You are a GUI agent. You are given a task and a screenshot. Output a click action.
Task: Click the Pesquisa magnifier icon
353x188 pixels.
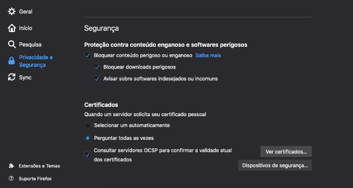coord(12,45)
